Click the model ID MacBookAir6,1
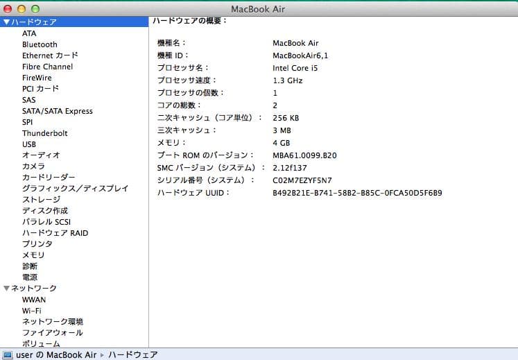Viewport: 518px width, 360px height. 300,55
